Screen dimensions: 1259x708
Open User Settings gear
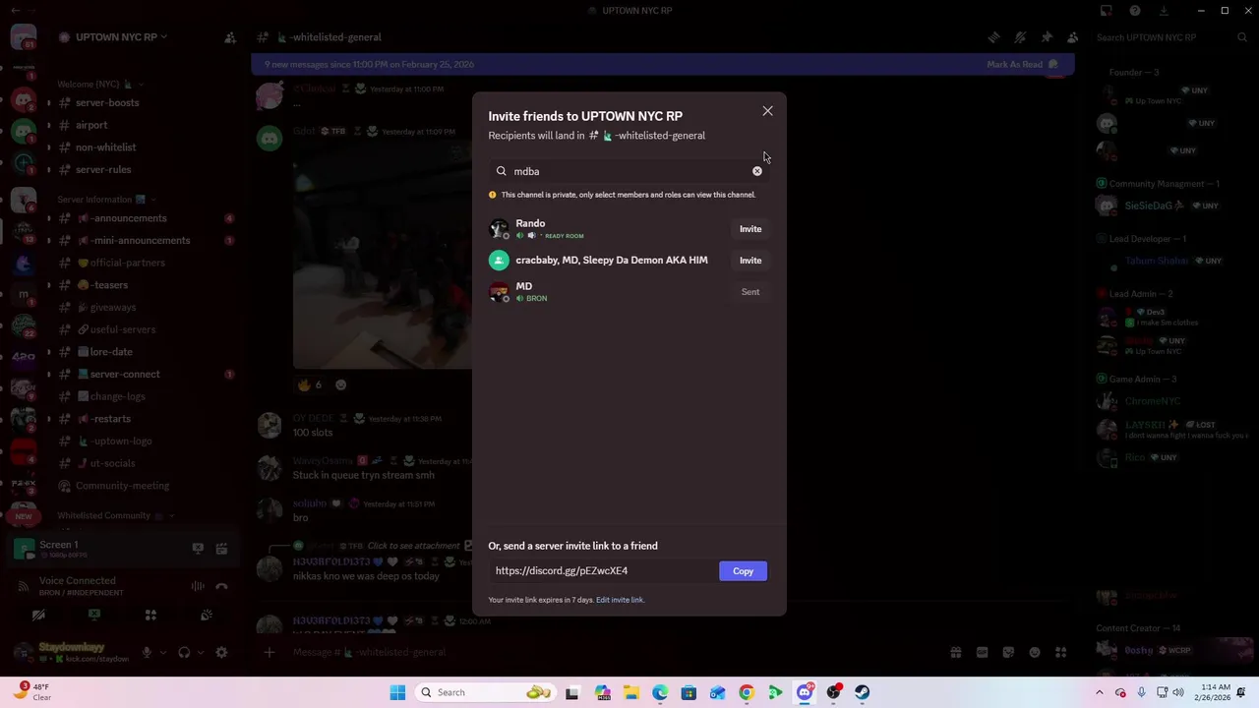[x=221, y=652]
